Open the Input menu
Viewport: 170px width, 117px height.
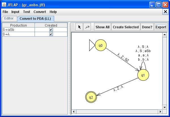click(15, 12)
